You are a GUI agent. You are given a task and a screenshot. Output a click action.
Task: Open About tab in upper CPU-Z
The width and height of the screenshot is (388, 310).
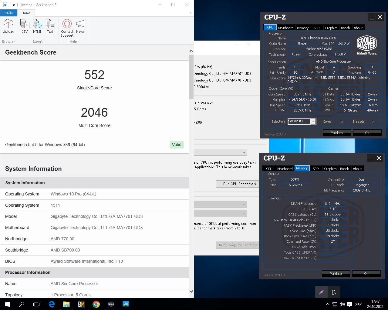point(358,28)
